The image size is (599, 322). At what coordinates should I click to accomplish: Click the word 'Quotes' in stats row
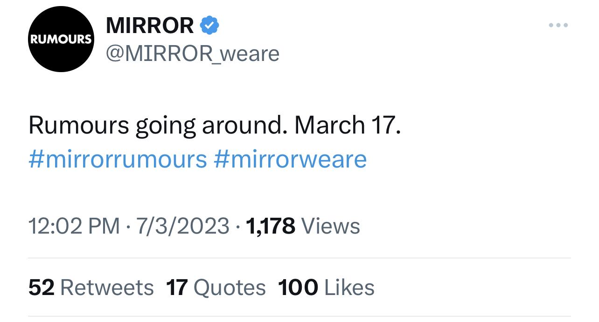(x=229, y=288)
